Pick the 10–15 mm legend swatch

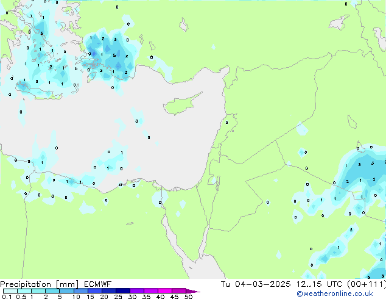pyautogui.click(x=81, y=291)
